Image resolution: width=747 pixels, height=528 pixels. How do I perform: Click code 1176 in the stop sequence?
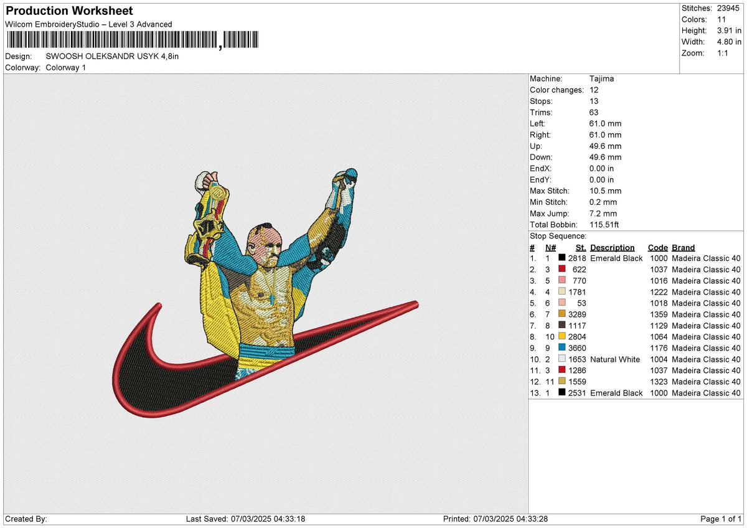[x=659, y=348]
